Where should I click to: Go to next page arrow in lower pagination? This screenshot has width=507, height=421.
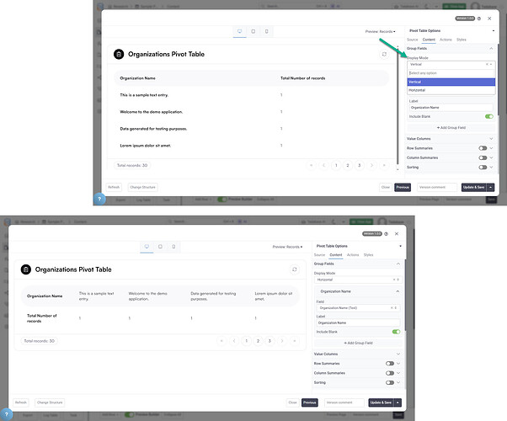282,341
